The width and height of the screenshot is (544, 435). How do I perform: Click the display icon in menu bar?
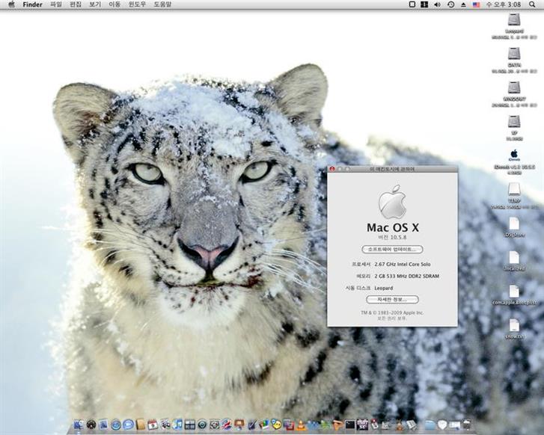(412, 4)
